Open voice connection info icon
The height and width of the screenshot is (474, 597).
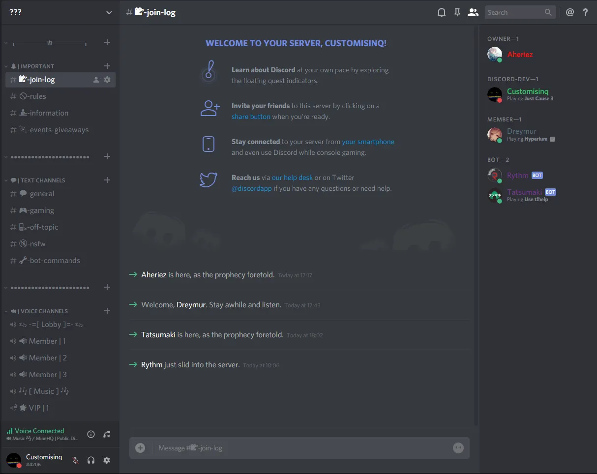[91, 434]
